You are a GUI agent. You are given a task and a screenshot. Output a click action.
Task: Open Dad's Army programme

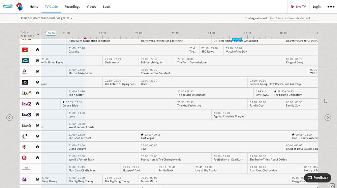[121, 61]
